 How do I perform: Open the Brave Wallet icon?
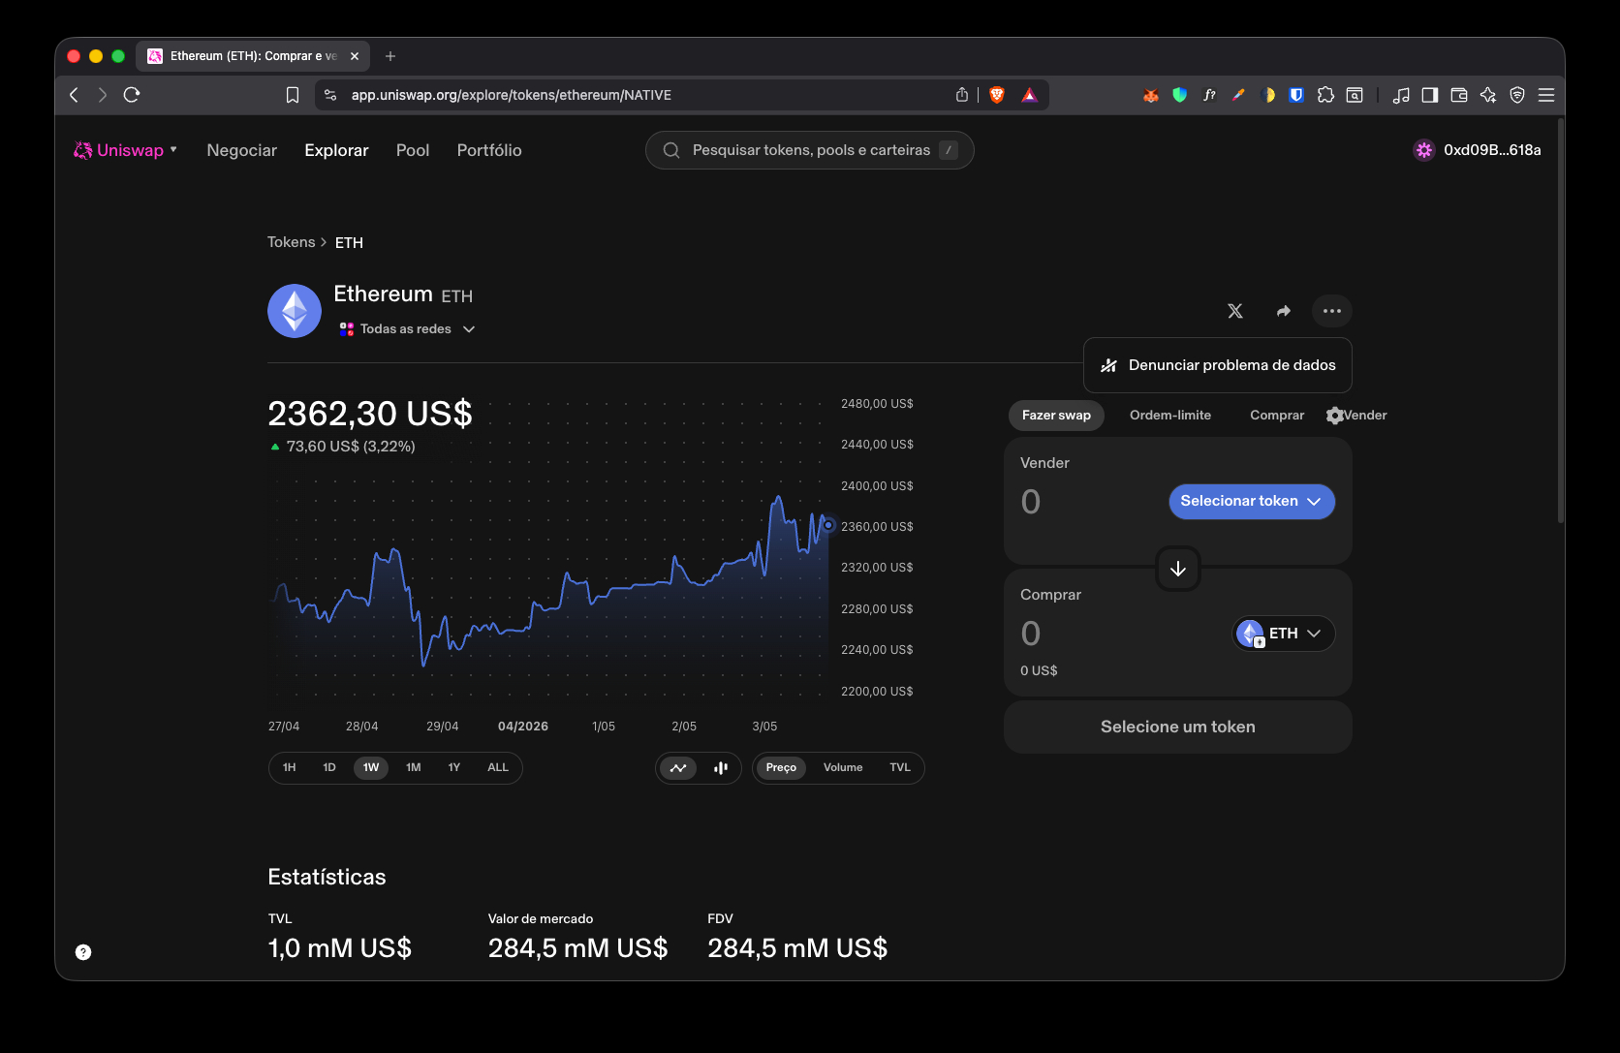tap(1459, 95)
